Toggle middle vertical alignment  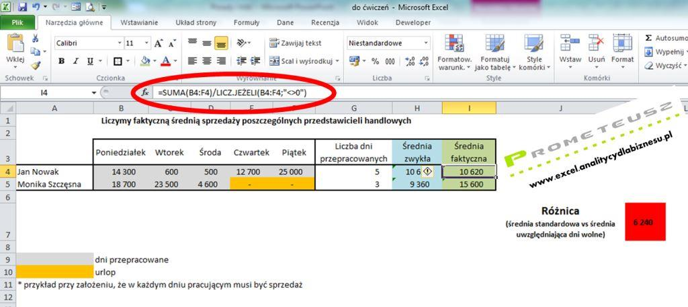(207, 43)
